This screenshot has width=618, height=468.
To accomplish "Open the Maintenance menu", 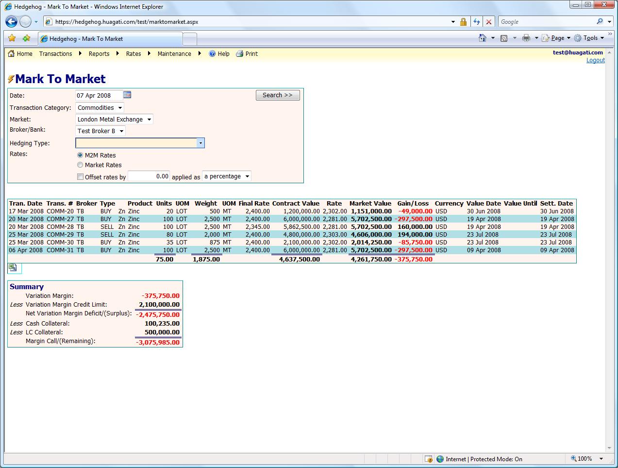I will [174, 54].
